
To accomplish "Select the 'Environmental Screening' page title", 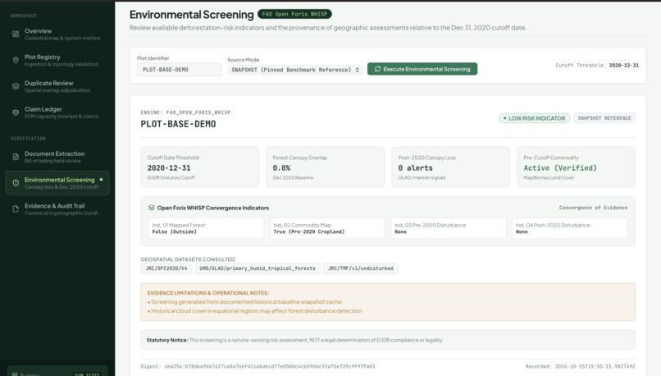I will (x=191, y=15).
